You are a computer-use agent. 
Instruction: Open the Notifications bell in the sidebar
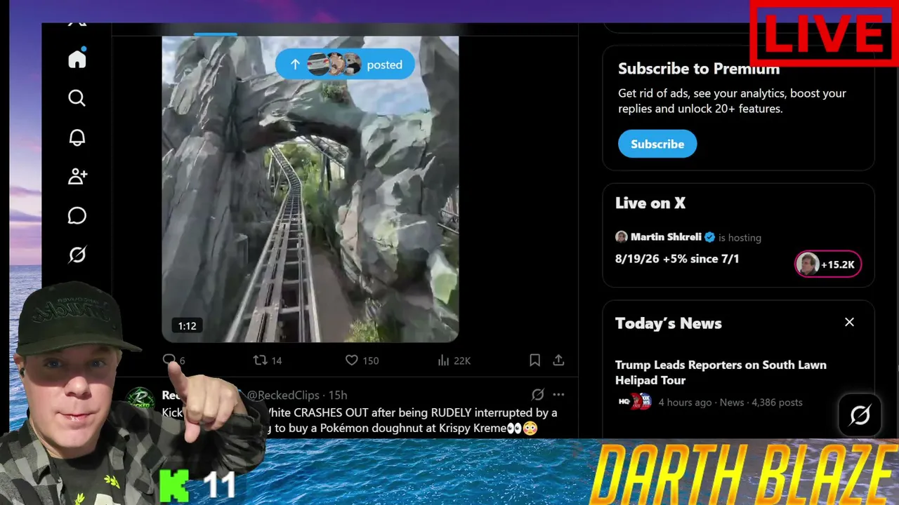[x=77, y=137]
